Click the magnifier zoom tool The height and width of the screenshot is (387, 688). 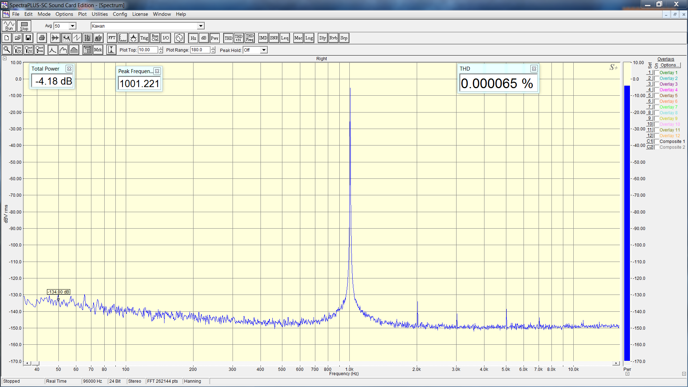pyautogui.click(x=7, y=50)
